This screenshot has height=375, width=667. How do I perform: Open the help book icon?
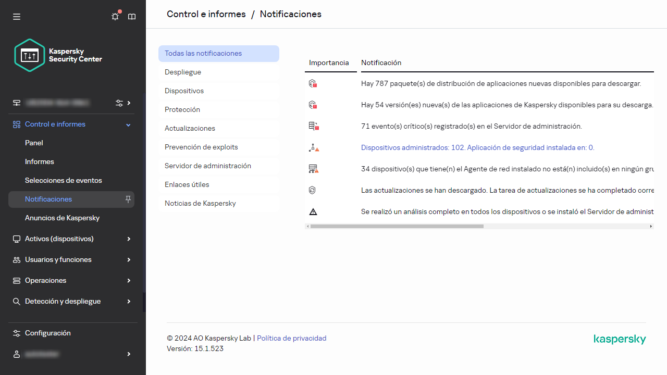[132, 17]
